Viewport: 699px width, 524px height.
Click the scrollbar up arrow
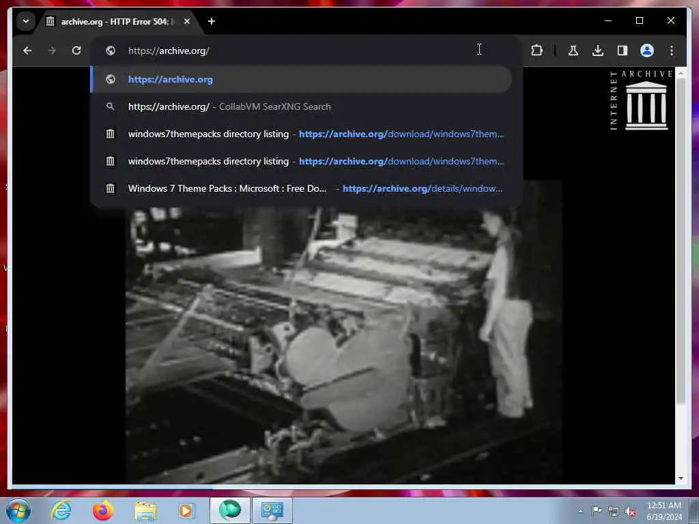pos(681,73)
